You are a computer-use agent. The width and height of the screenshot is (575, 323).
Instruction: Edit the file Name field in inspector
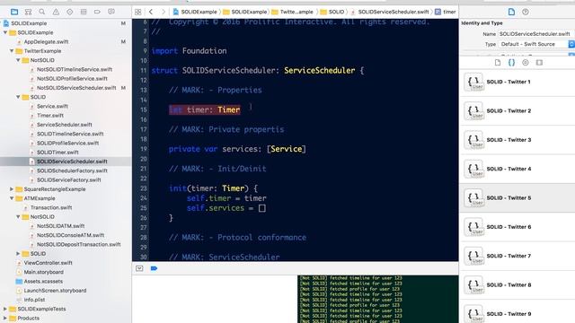[x=536, y=34]
